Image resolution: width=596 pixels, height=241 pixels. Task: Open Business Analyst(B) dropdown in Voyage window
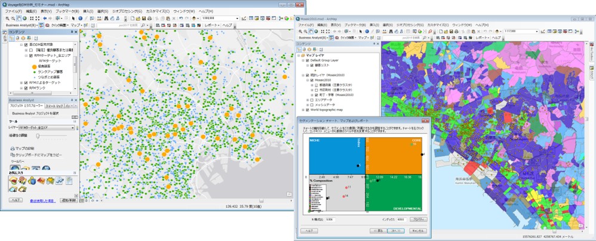click(x=21, y=26)
